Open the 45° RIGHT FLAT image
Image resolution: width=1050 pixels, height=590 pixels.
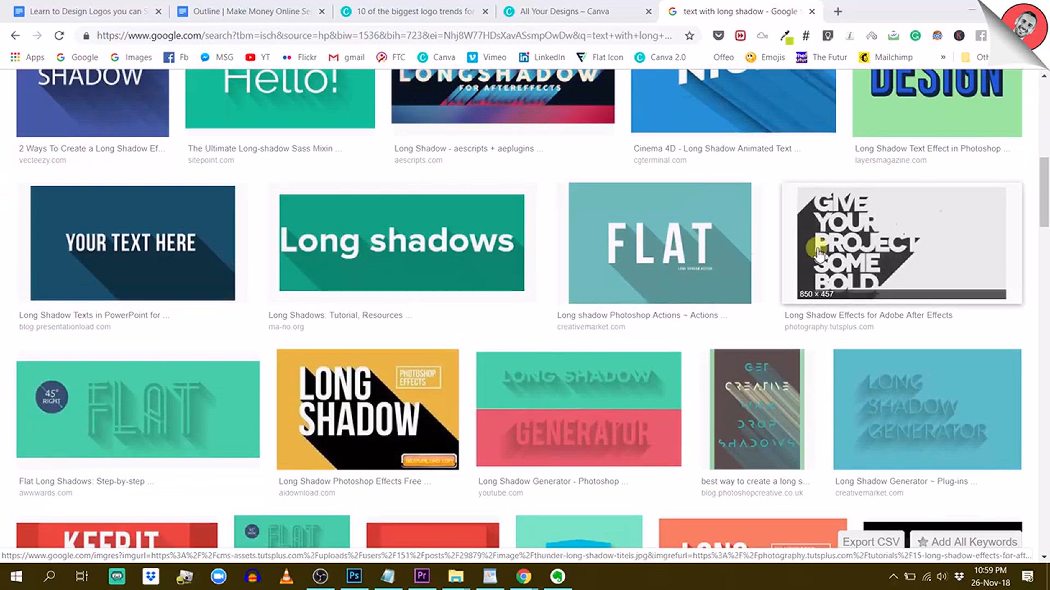coord(138,409)
